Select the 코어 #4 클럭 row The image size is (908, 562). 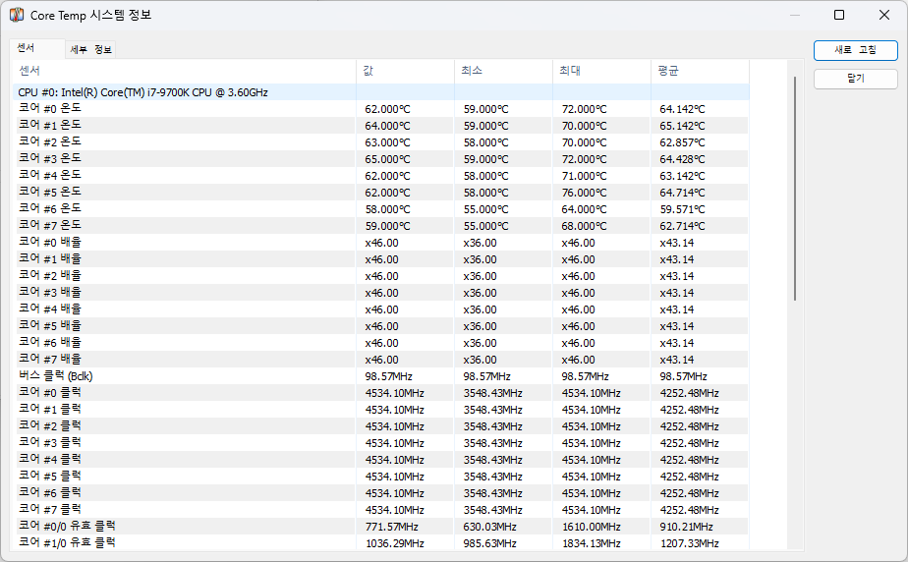coord(380,460)
